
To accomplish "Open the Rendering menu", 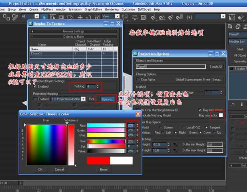I will (x=112, y=10).
